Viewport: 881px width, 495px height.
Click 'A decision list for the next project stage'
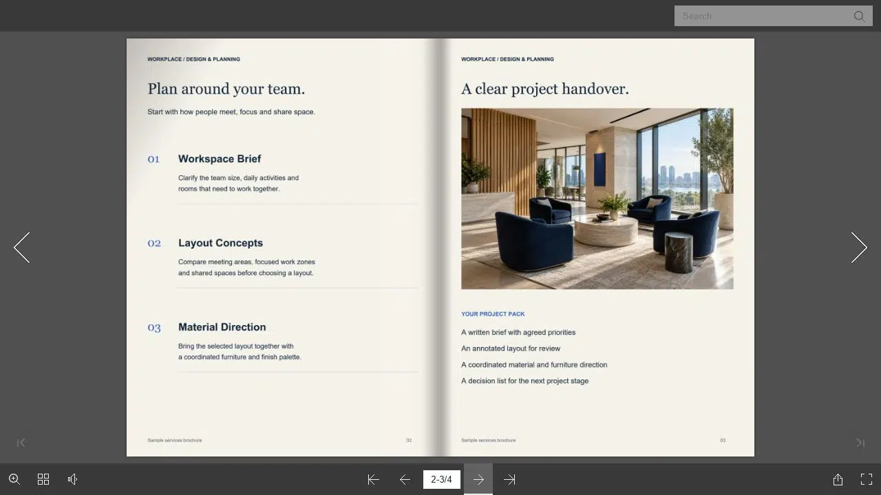pos(524,381)
